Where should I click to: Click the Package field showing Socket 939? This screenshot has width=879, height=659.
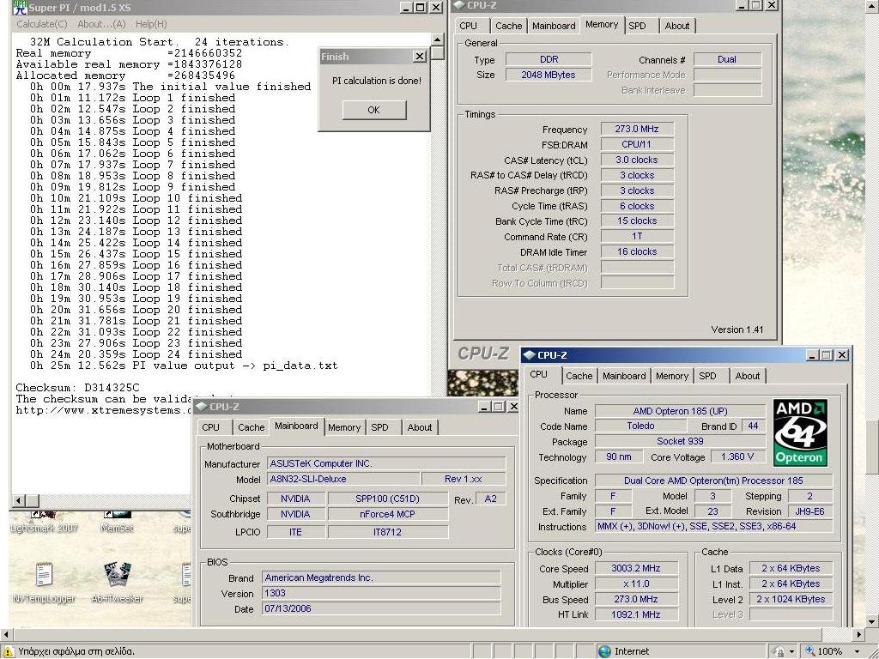[680, 441]
